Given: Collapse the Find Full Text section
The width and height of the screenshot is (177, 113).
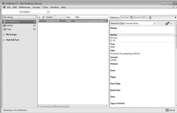Looking at the screenshot, I should 4,40.
